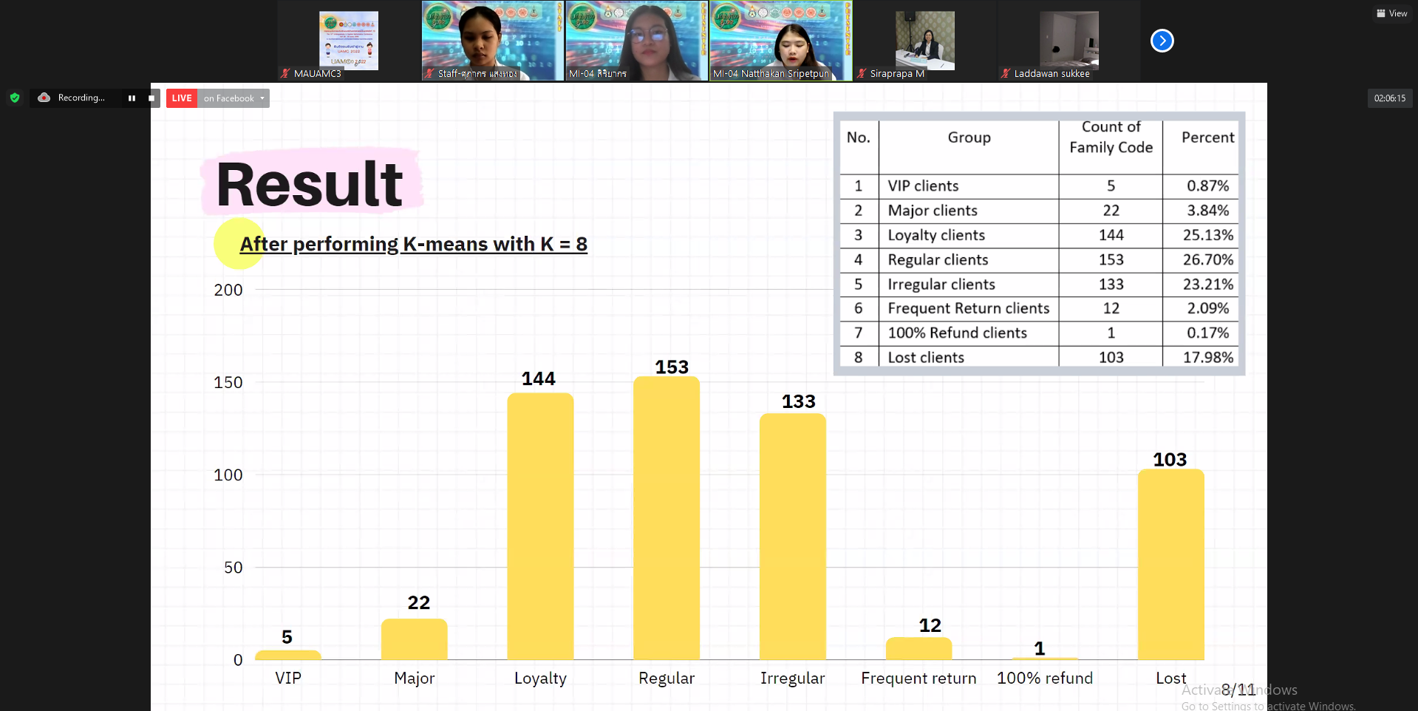This screenshot has width=1418, height=711.
Task: Click the muted mic icon for Laddawan sukkee
Action: coord(1006,73)
